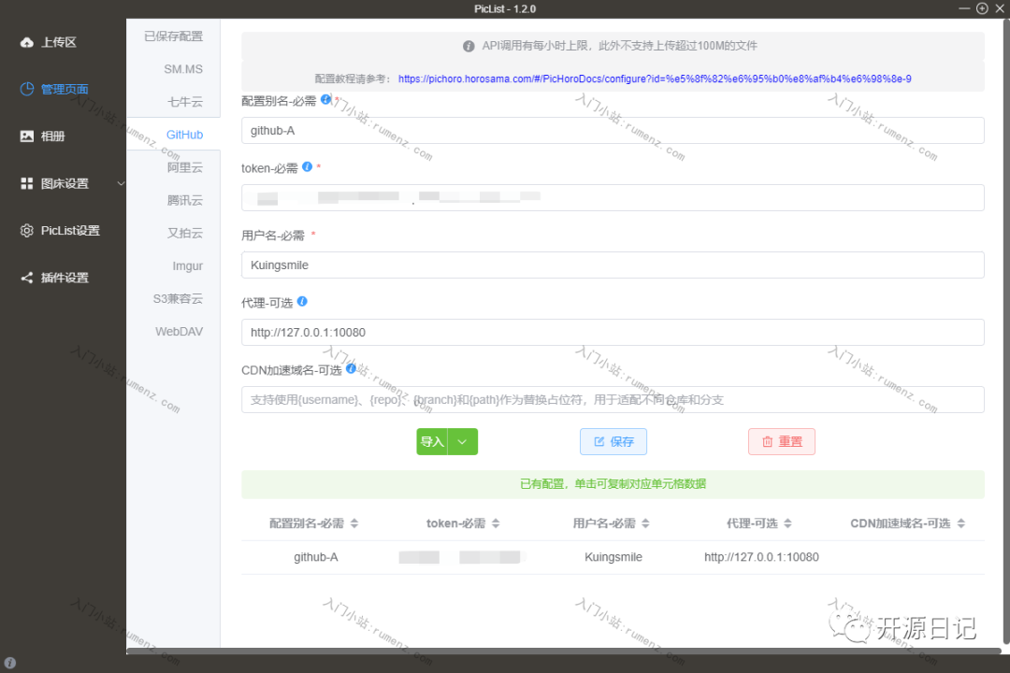This screenshot has width=1010, height=673.
Task: Click the picture icon beside 相册
Action: pyautogui.click(x=26, y=136)
